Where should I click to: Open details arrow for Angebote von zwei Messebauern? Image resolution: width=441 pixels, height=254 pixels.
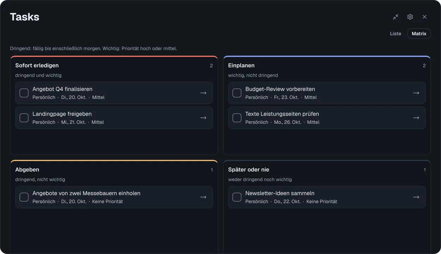click(x=203, y=197)
